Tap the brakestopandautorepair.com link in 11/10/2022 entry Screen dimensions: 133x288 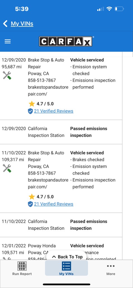[48, 183]
